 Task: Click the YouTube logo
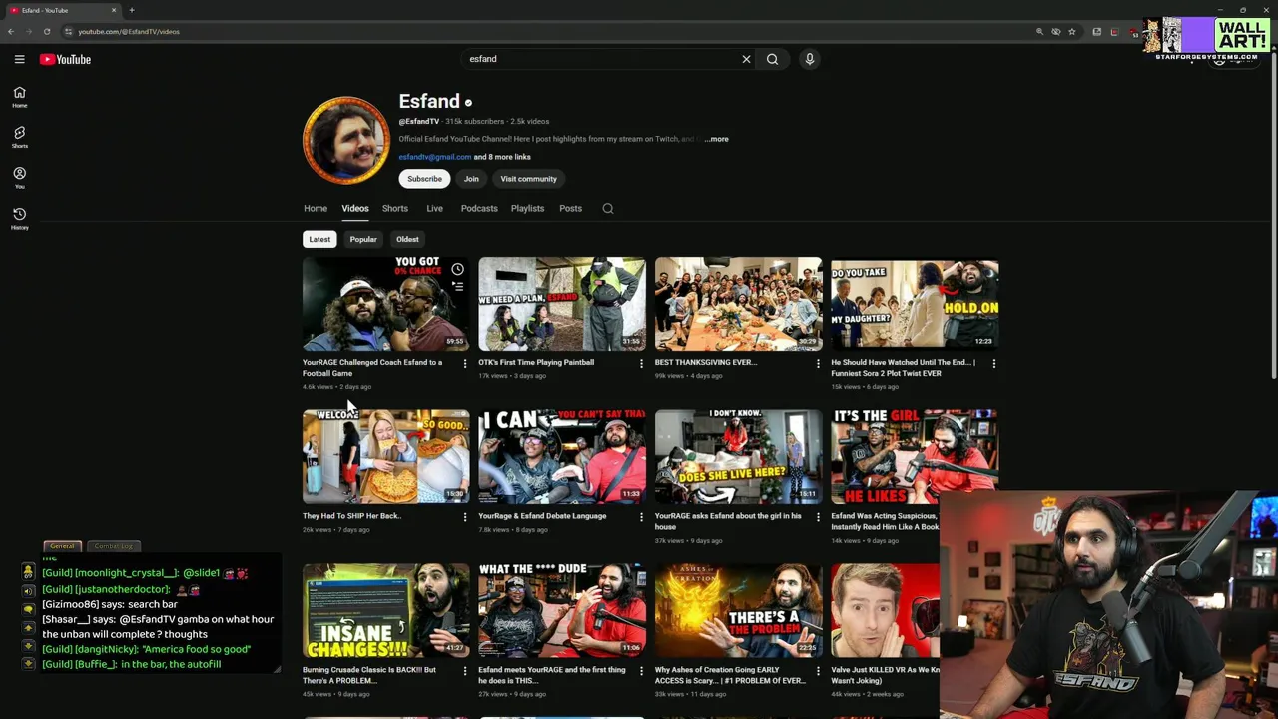click(x=65, y=59)
